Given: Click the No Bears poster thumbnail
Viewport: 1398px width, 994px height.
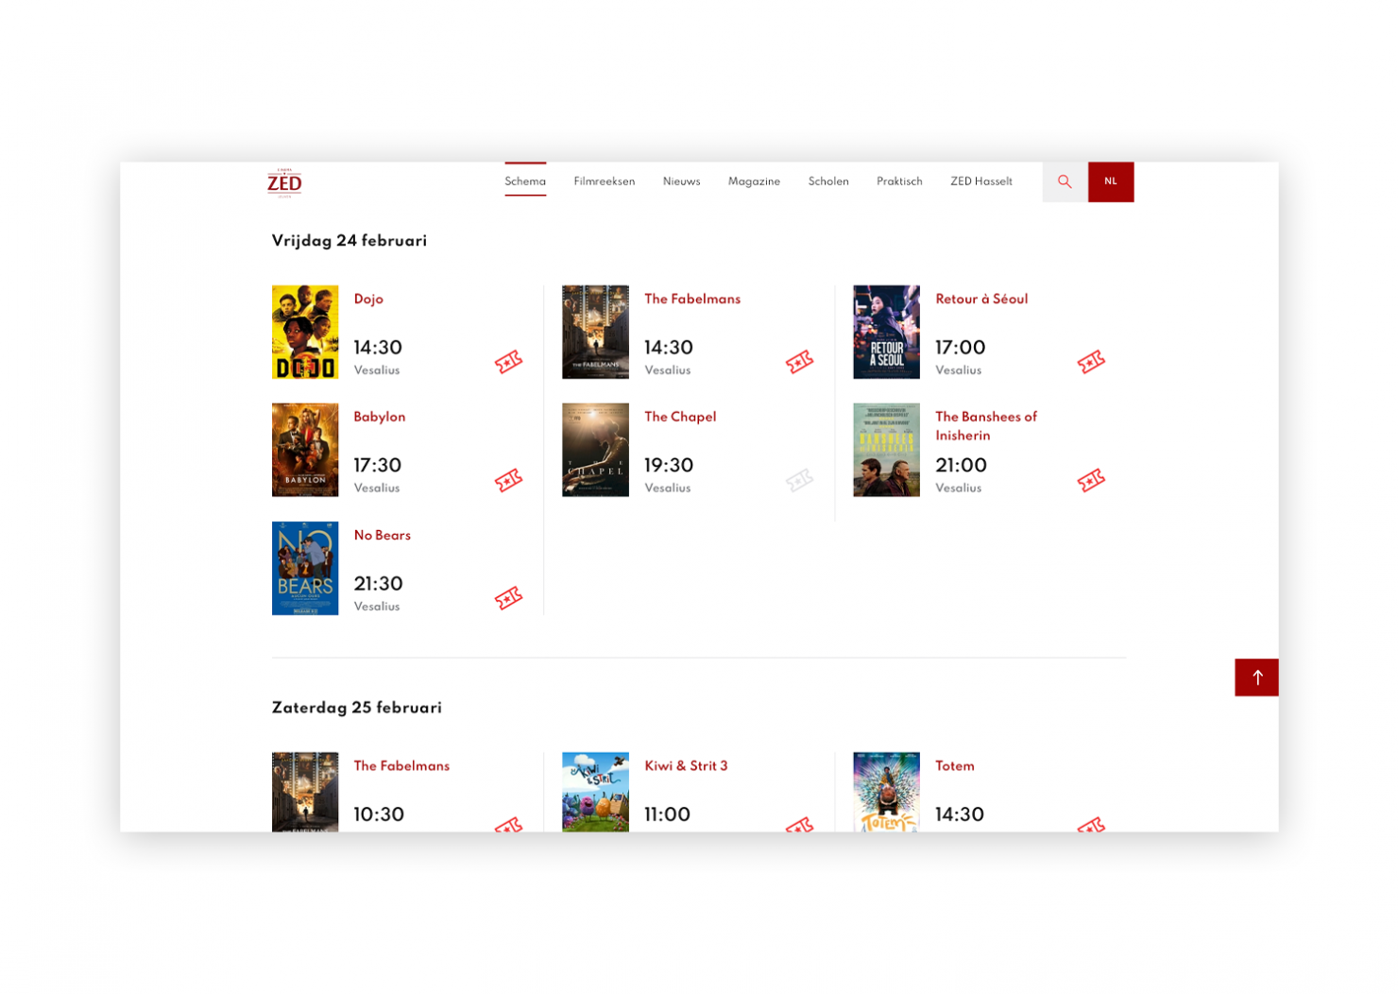Looking at the screenshot, I should (x=305, y=568).
